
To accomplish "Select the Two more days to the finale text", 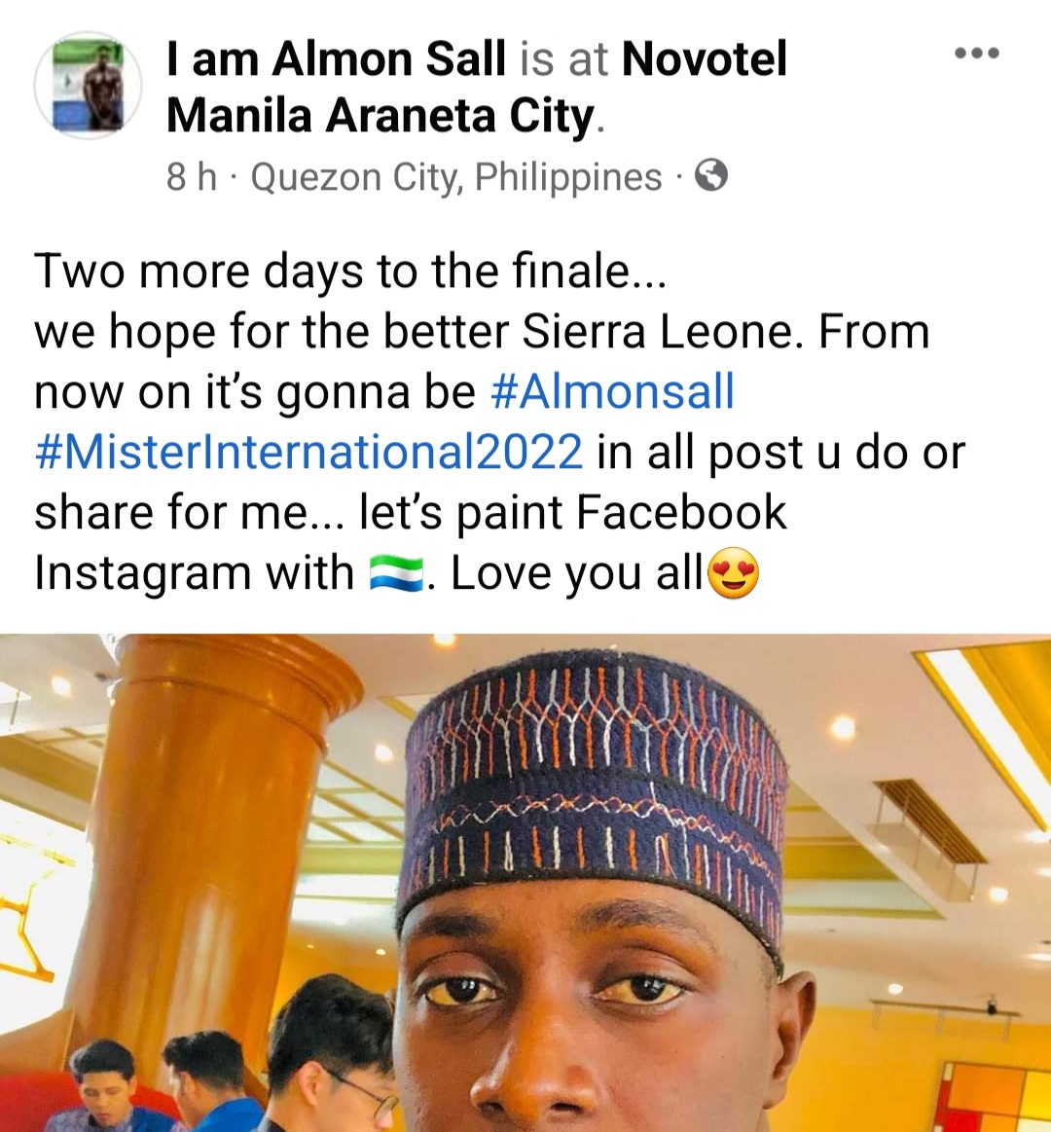I will [350, 272].
